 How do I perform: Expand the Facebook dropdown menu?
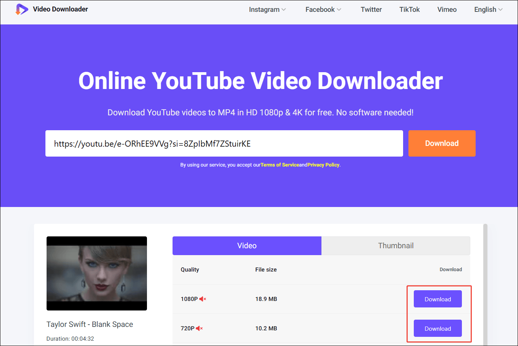point(323,10)
